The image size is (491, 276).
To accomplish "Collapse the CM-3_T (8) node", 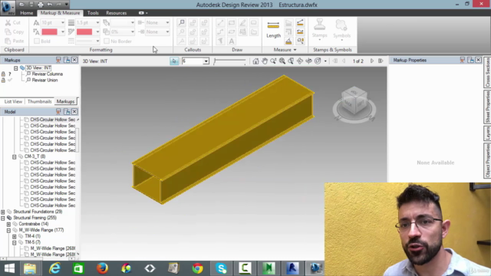I will (14, 156).
